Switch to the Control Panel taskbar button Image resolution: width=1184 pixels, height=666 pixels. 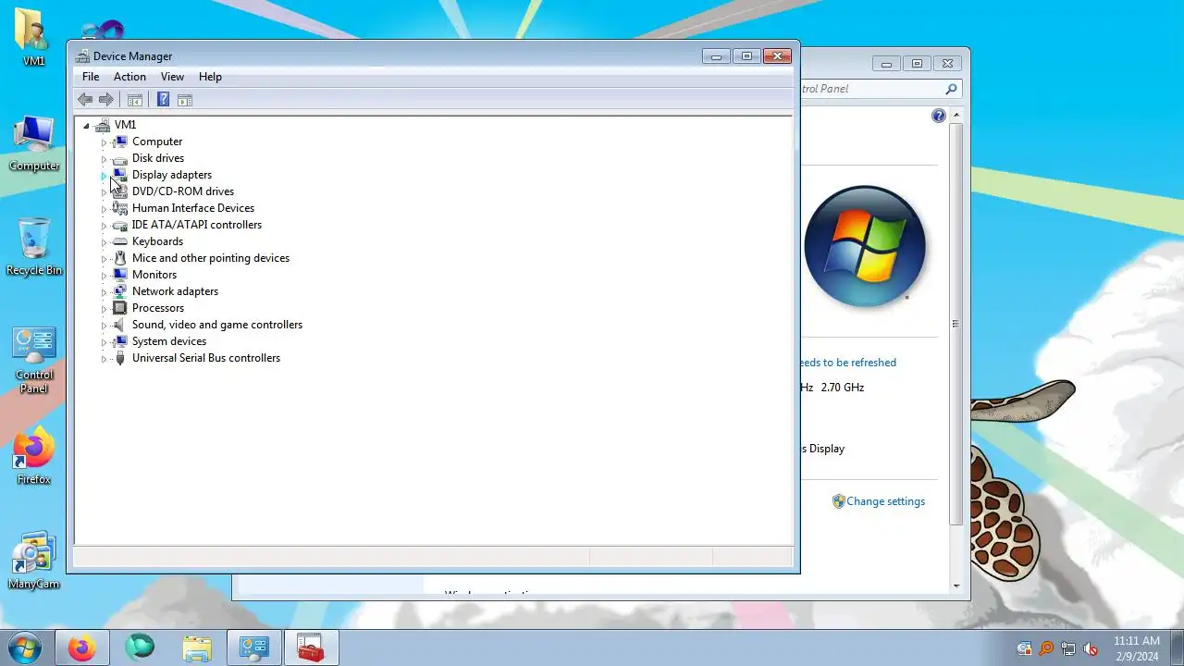click(254, 648)
